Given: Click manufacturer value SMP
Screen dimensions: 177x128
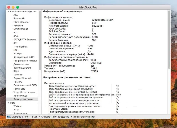Looking at the screenshot, I should coord(95,23).
